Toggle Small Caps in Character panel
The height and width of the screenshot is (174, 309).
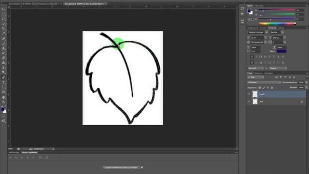pos(265,57)
